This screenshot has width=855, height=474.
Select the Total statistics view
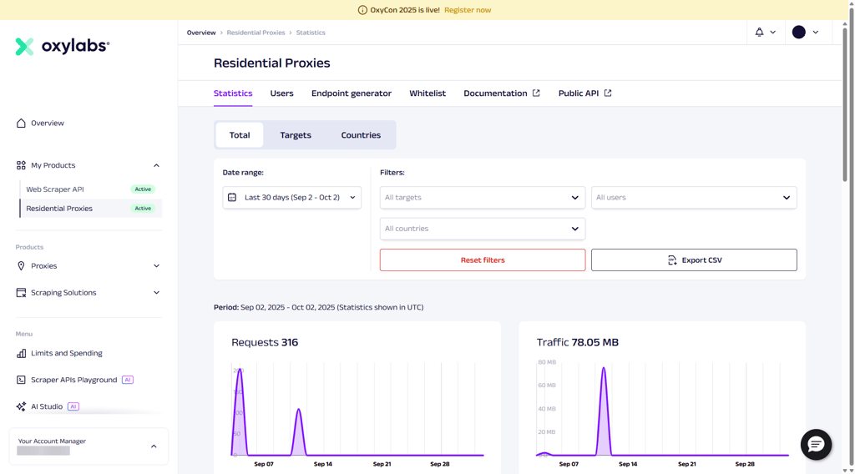click(240, 135)
